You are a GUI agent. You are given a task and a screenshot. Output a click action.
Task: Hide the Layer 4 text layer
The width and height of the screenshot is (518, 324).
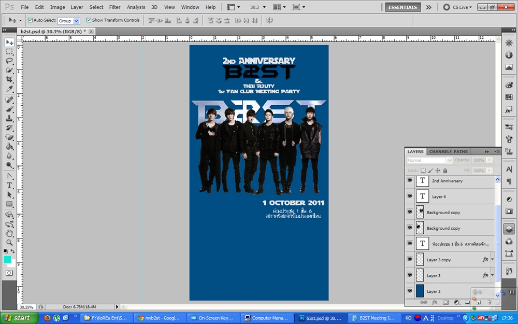point(410,196)
